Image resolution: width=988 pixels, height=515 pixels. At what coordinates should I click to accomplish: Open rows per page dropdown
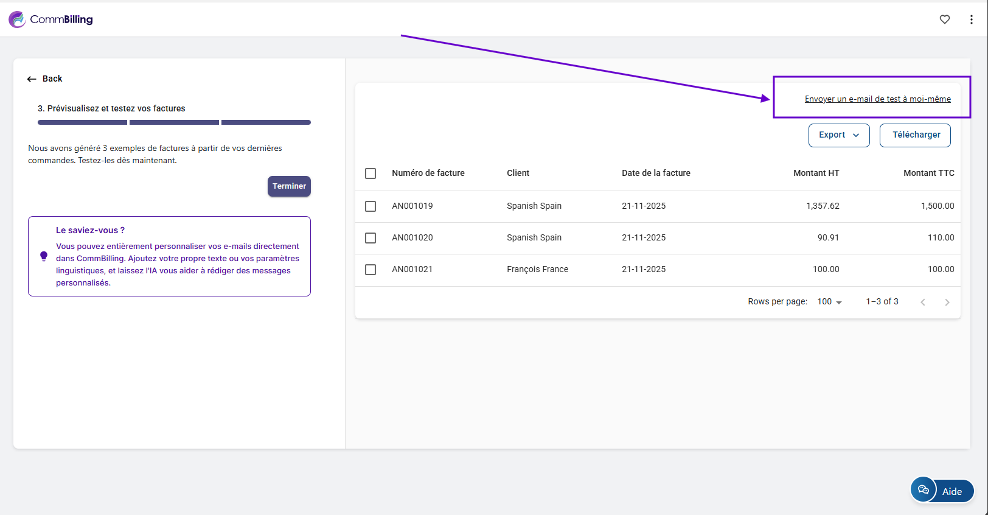[x=829, y=302]
